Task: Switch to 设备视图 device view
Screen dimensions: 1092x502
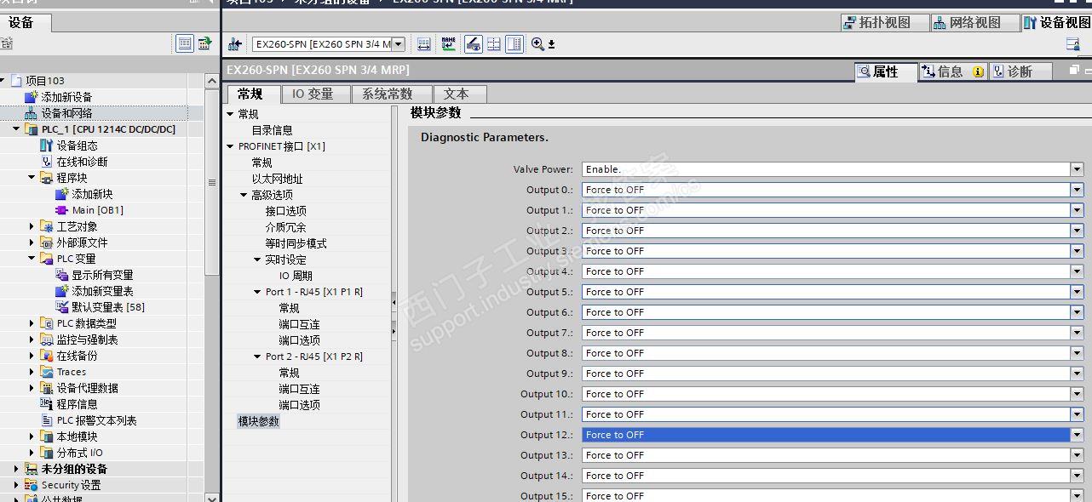Action: click(1057, 23)
